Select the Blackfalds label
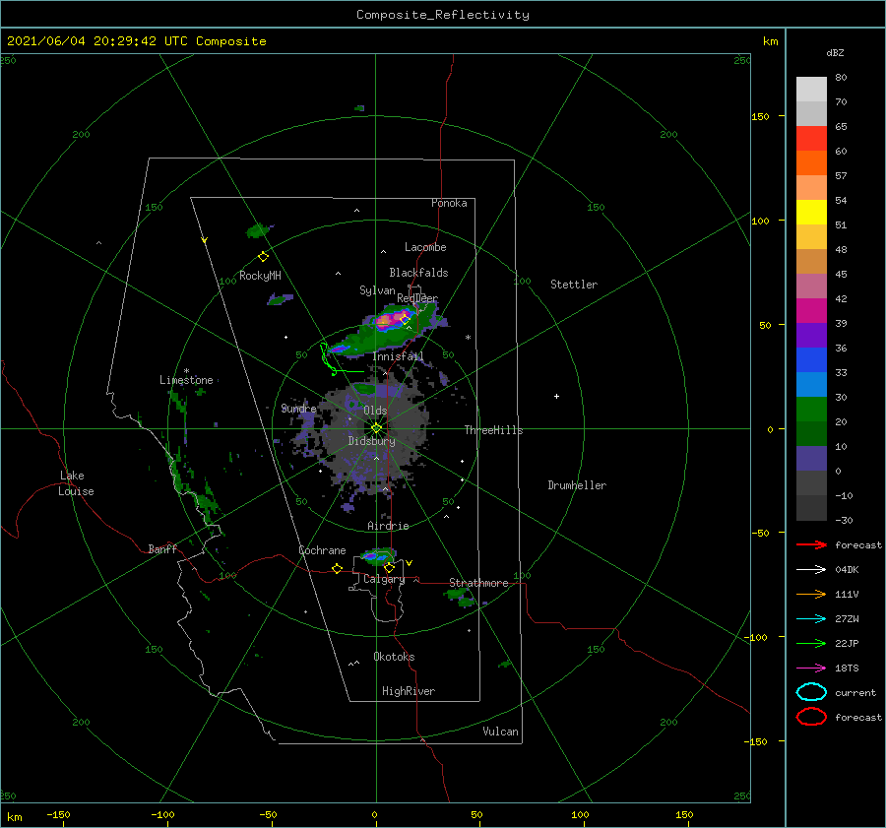 [x=418, y=273]
